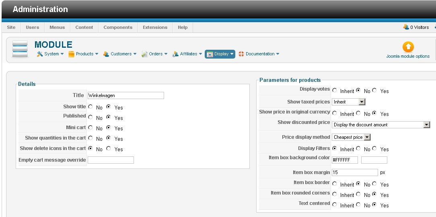Click the Empty cart message override field
The image size is (436, 217).
point(111,160)
